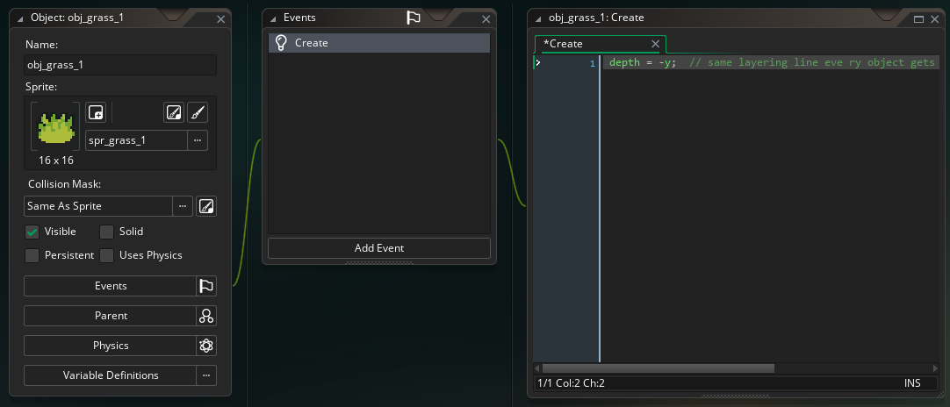This screenshot has height=407, width=950.
Task: Close the obj_grass_1: Create code window
Action: tap(933, 18)
